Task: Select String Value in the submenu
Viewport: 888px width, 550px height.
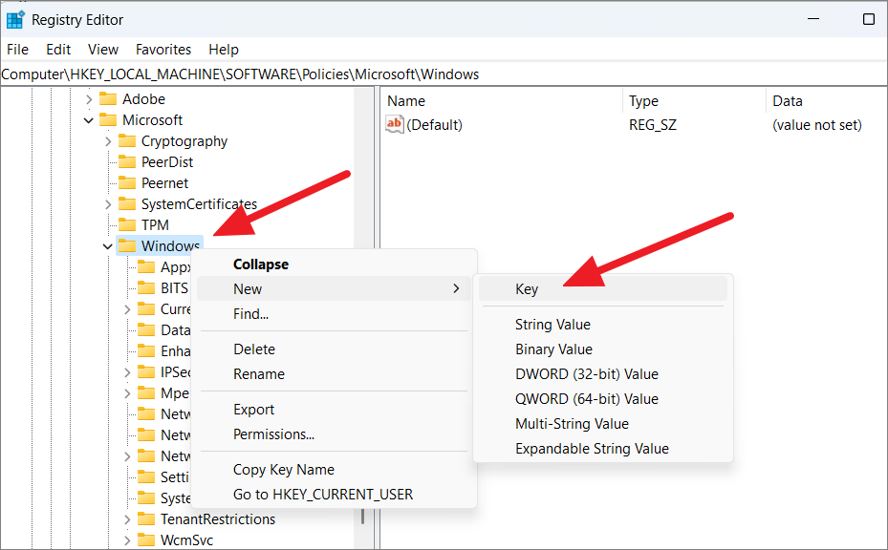Action: (x=603, y=325)
